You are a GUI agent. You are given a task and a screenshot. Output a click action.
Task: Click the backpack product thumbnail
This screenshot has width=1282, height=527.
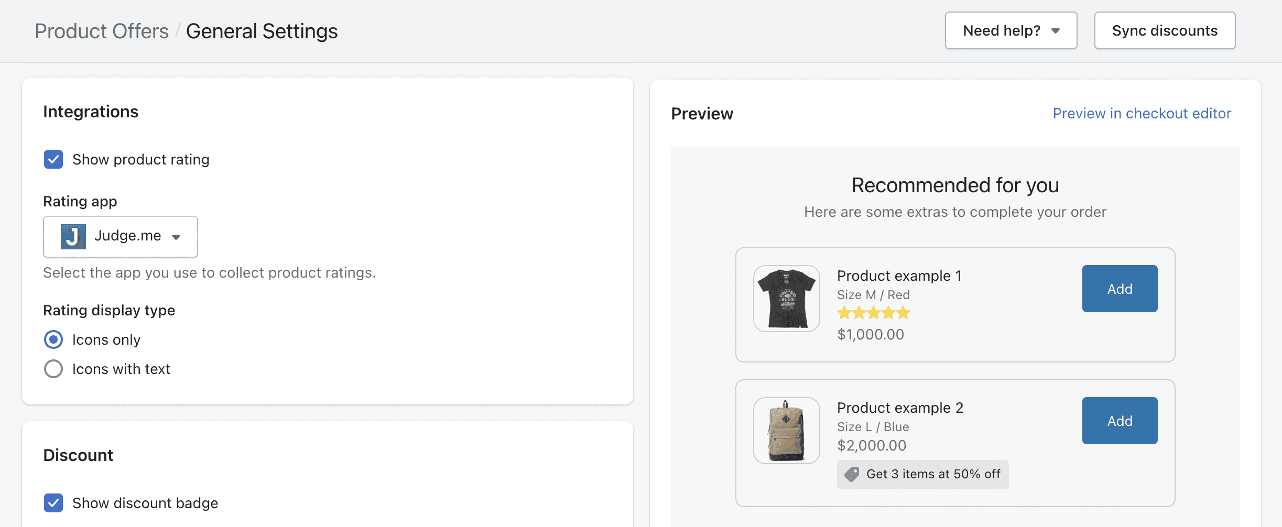click(786, 431)
